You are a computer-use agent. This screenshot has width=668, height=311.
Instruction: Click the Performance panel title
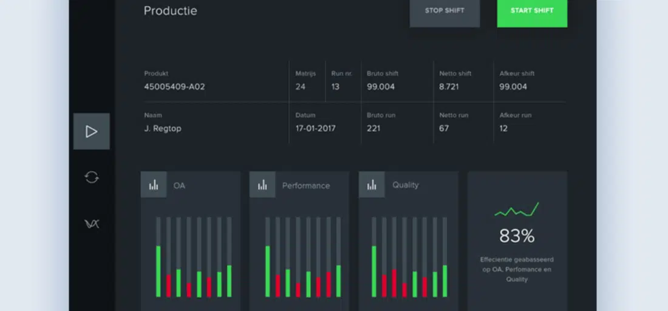[305, 185]
